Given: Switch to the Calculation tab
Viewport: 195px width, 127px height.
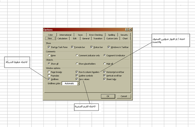Looking at the screenshot, I should coord(62,39).
